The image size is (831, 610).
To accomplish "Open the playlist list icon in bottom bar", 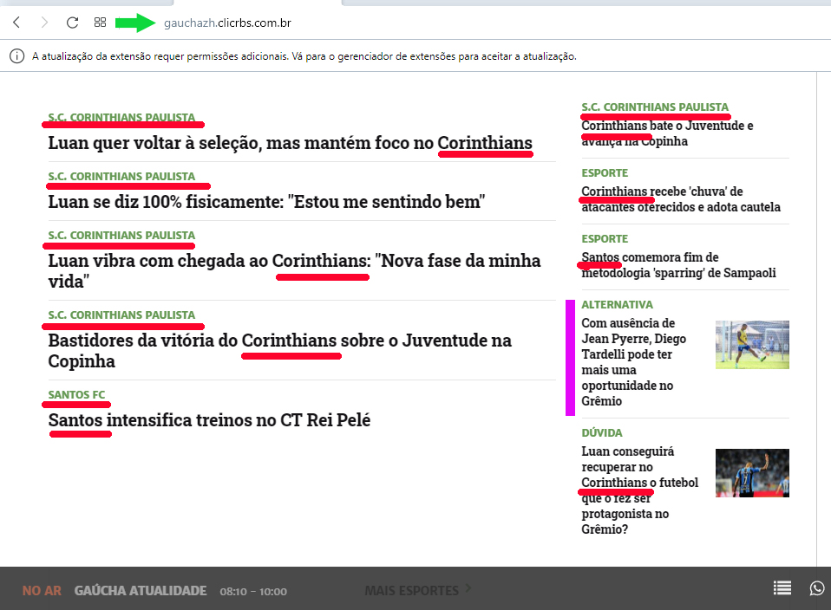I will tap(782, 587).
